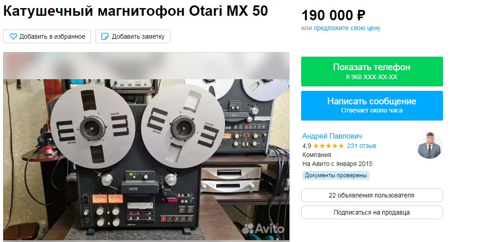Click the 4,9 rating number
The width and height of the screenshot is (484, 242).
click(x=307, y=146)
